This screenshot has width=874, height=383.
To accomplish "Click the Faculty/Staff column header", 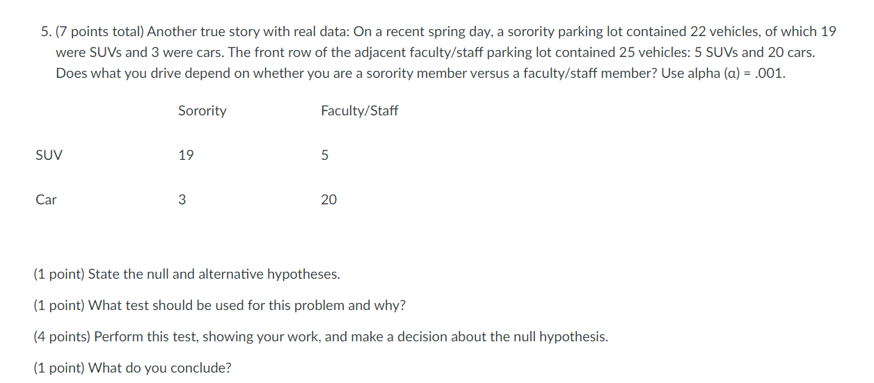I will point(359,111).
